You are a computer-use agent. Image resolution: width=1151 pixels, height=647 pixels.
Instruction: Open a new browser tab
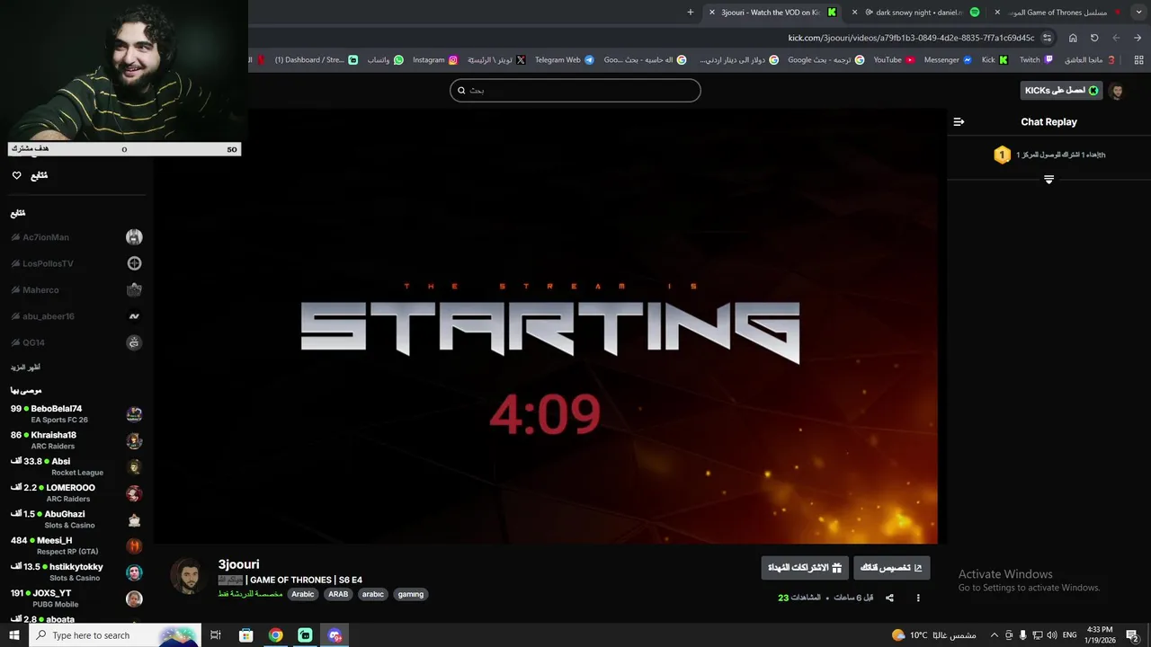[x=691, y=13]
